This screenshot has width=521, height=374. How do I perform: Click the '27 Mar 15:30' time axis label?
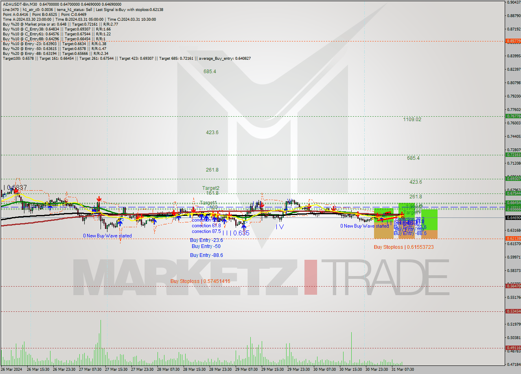(116, 370)
